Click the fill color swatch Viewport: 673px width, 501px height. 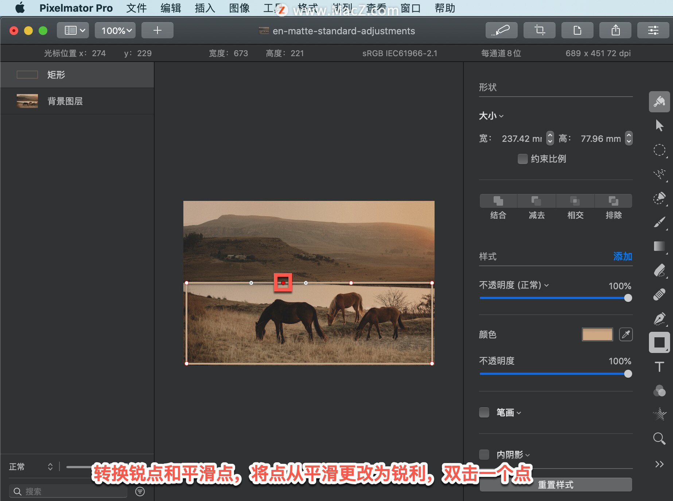coord(597,334)
